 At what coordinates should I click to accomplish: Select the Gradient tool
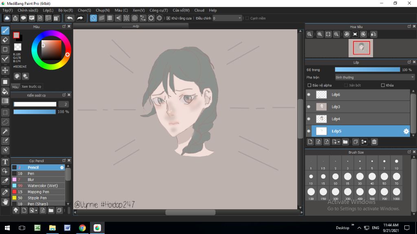click(x=5, y=101)
